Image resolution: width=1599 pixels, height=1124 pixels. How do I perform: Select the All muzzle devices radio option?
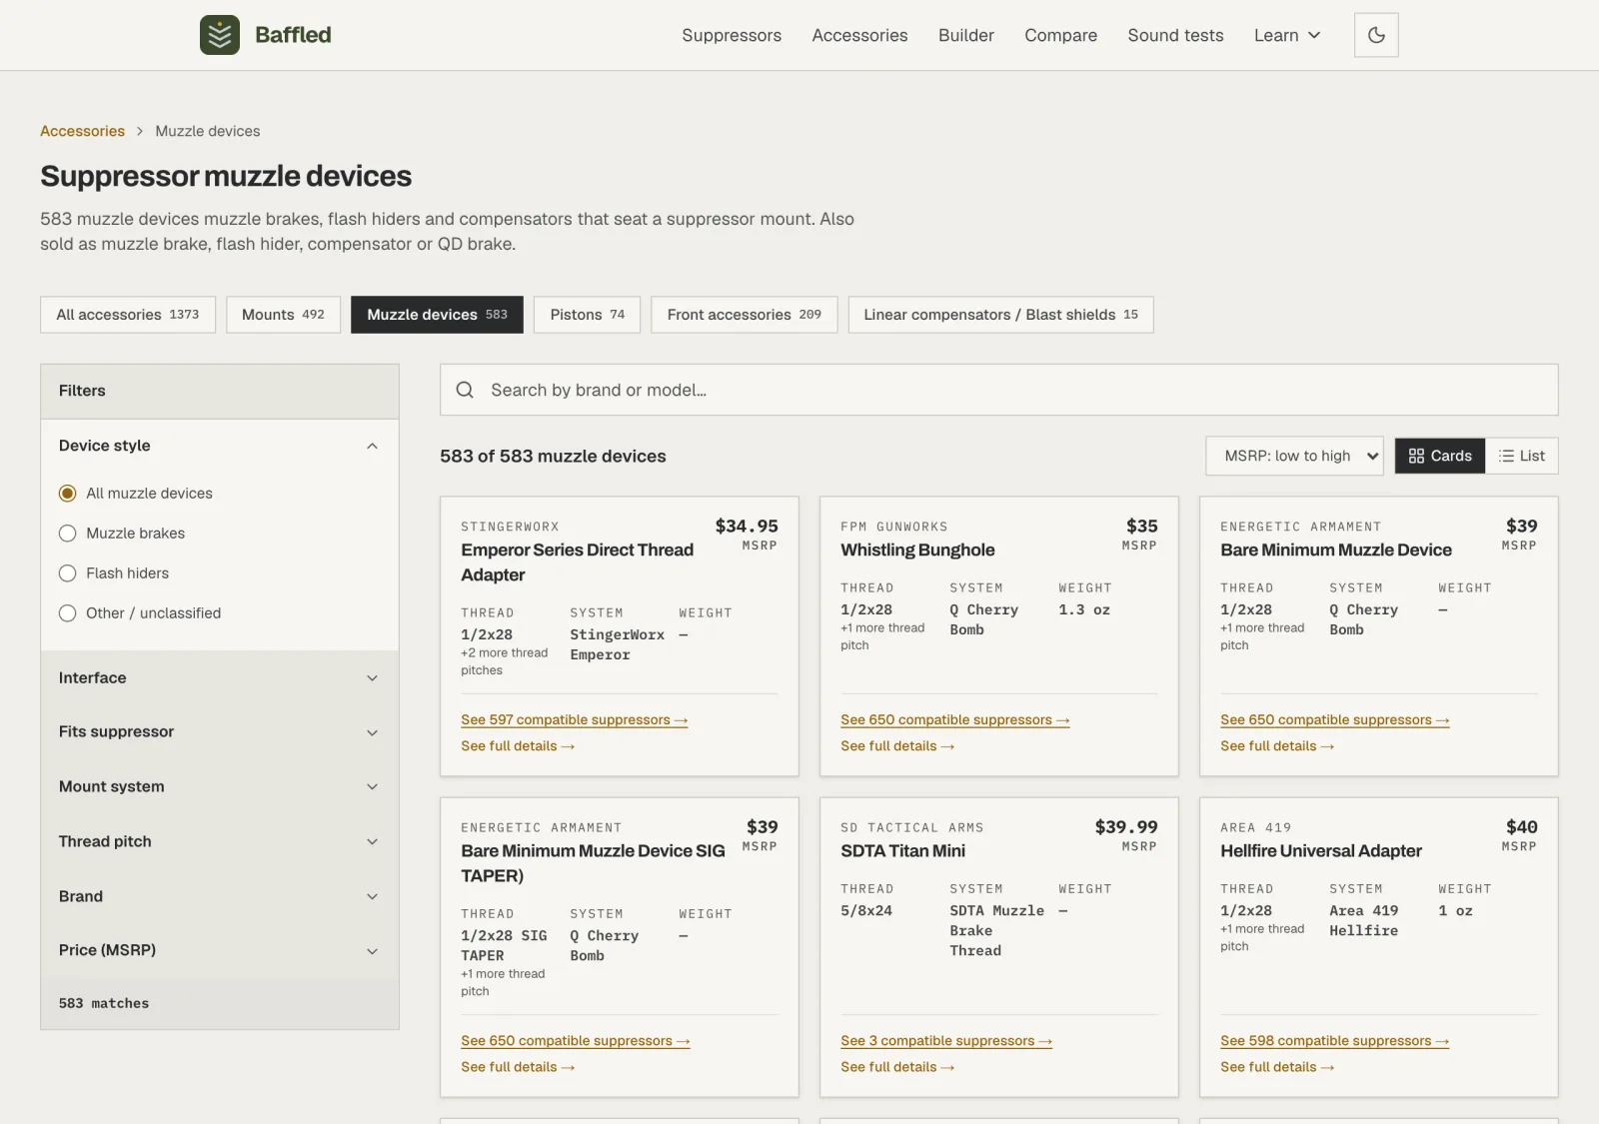coord(68,494)
